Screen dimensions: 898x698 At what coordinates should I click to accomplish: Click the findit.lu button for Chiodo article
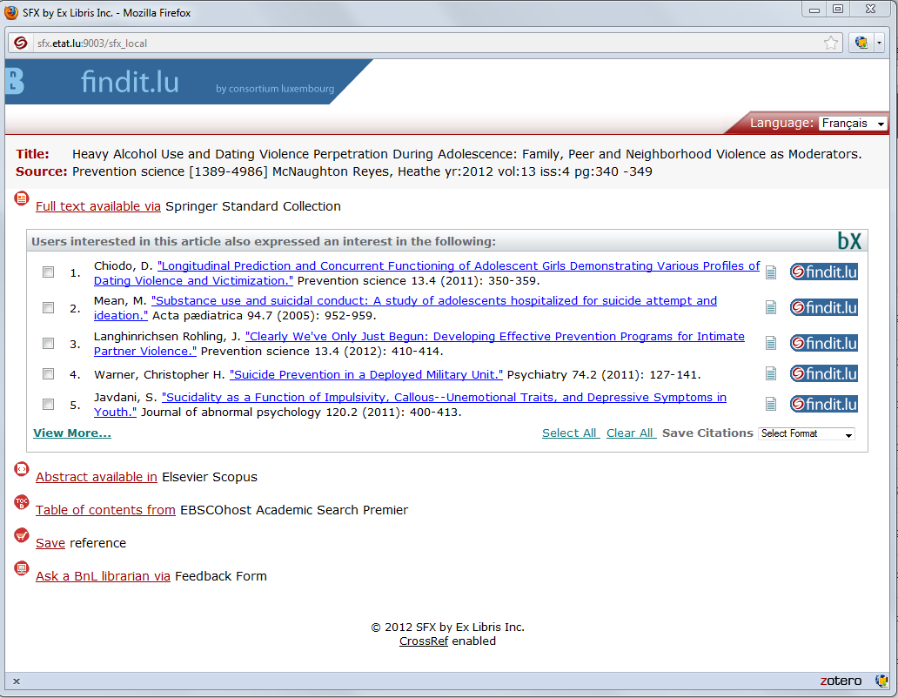[823, 272]
